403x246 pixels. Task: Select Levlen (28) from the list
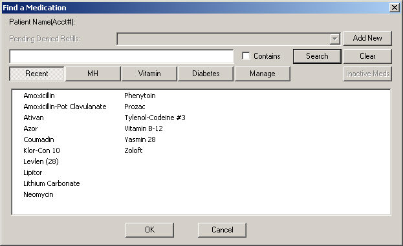(x=41, y=161)
